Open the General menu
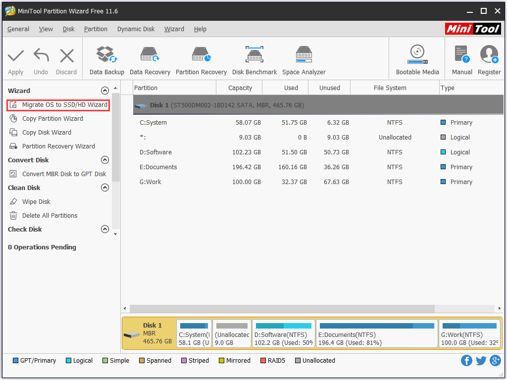Screen dimensions: 507x380 click(x=18, y=29)
